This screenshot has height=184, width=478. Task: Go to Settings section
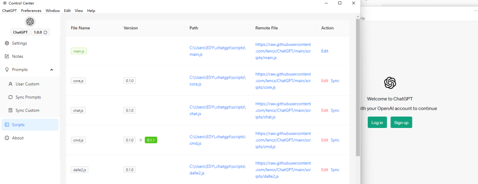point(30,43)
